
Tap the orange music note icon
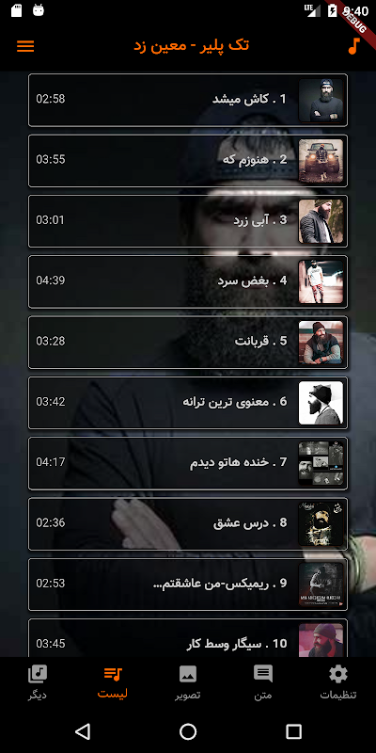pyautogui.click(x=353, y=45)
